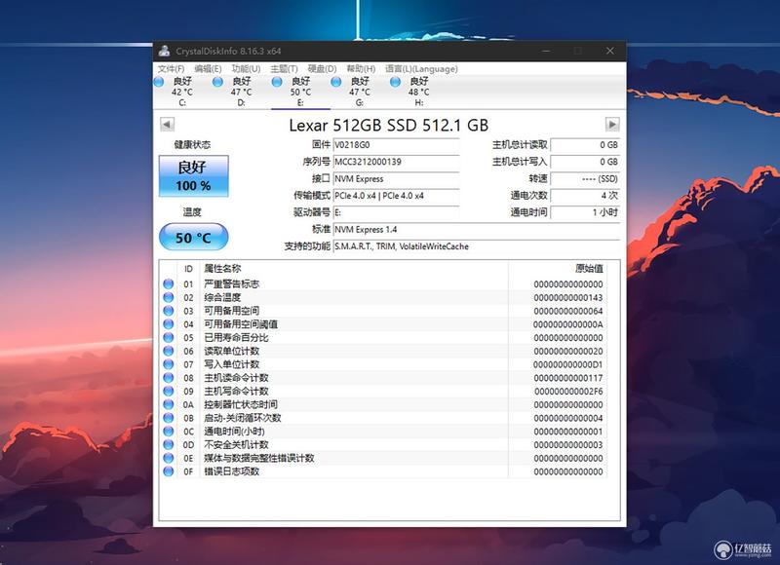
Task: Click the supported features field S.M.A.R.T., TRIM
Action: tap(477, 246)
